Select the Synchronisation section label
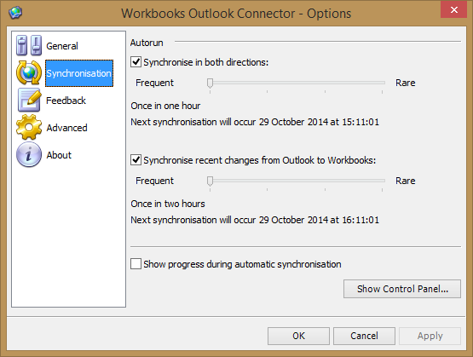Image resolution: width=473 pixels, height=357 pixels. 79,73
